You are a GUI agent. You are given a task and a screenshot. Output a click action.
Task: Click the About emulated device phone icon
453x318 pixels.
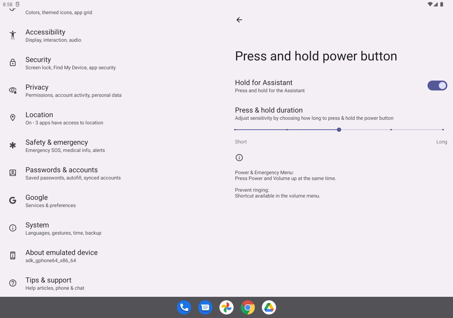[x=13, y=255]
